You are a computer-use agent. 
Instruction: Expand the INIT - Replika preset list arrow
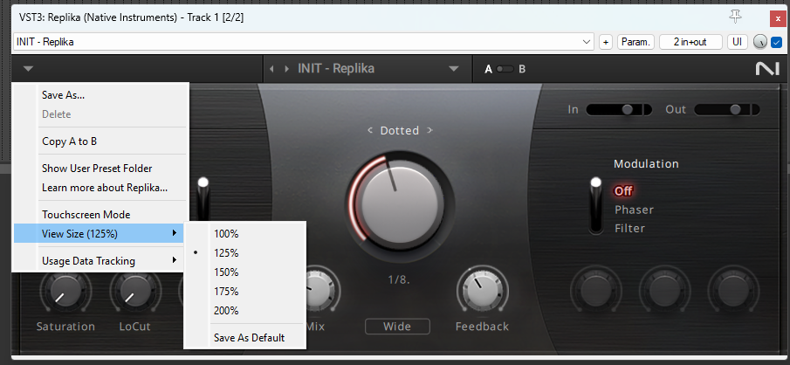pos(453,69)
